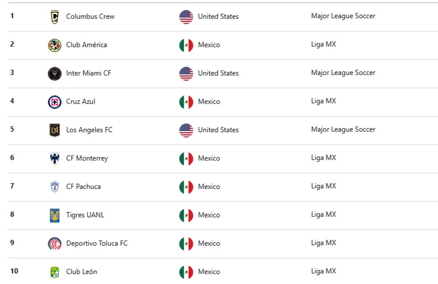Screen dimensions: 438x284
Task: Click the Deportivo Toluca FC crest
Action: [x=55, y=243]
